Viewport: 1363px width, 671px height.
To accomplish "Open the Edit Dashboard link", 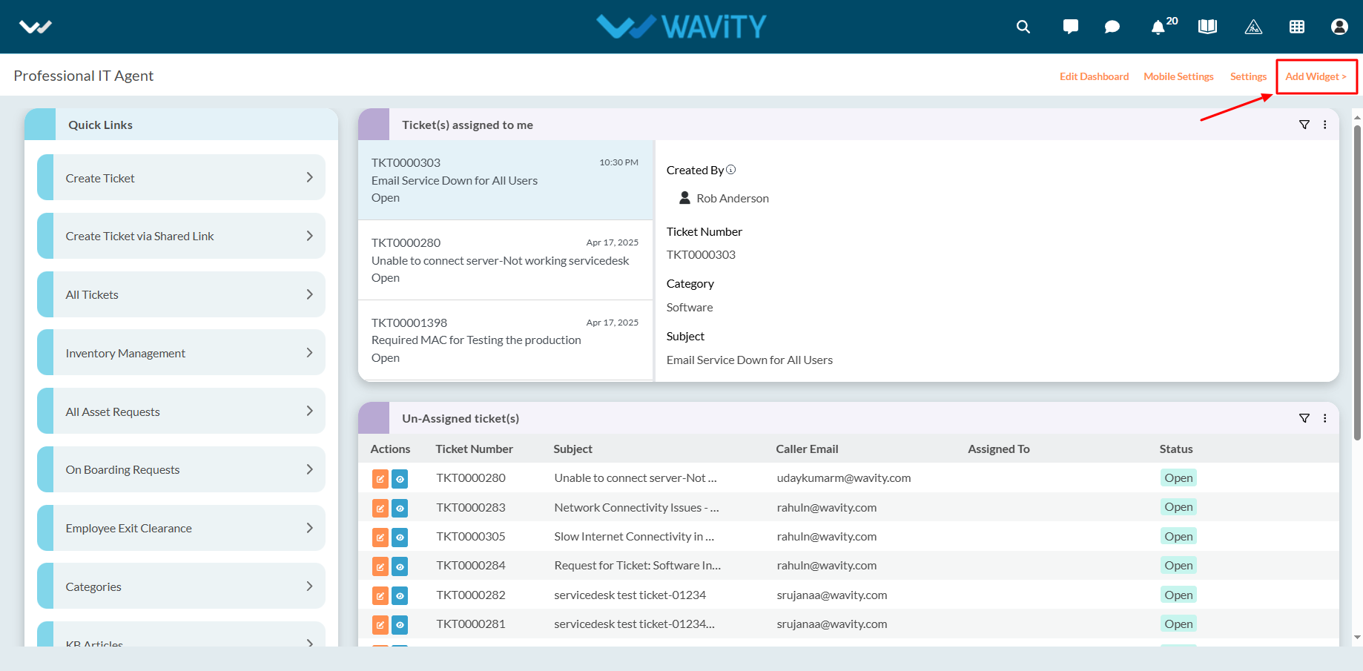I will 1094,76.
